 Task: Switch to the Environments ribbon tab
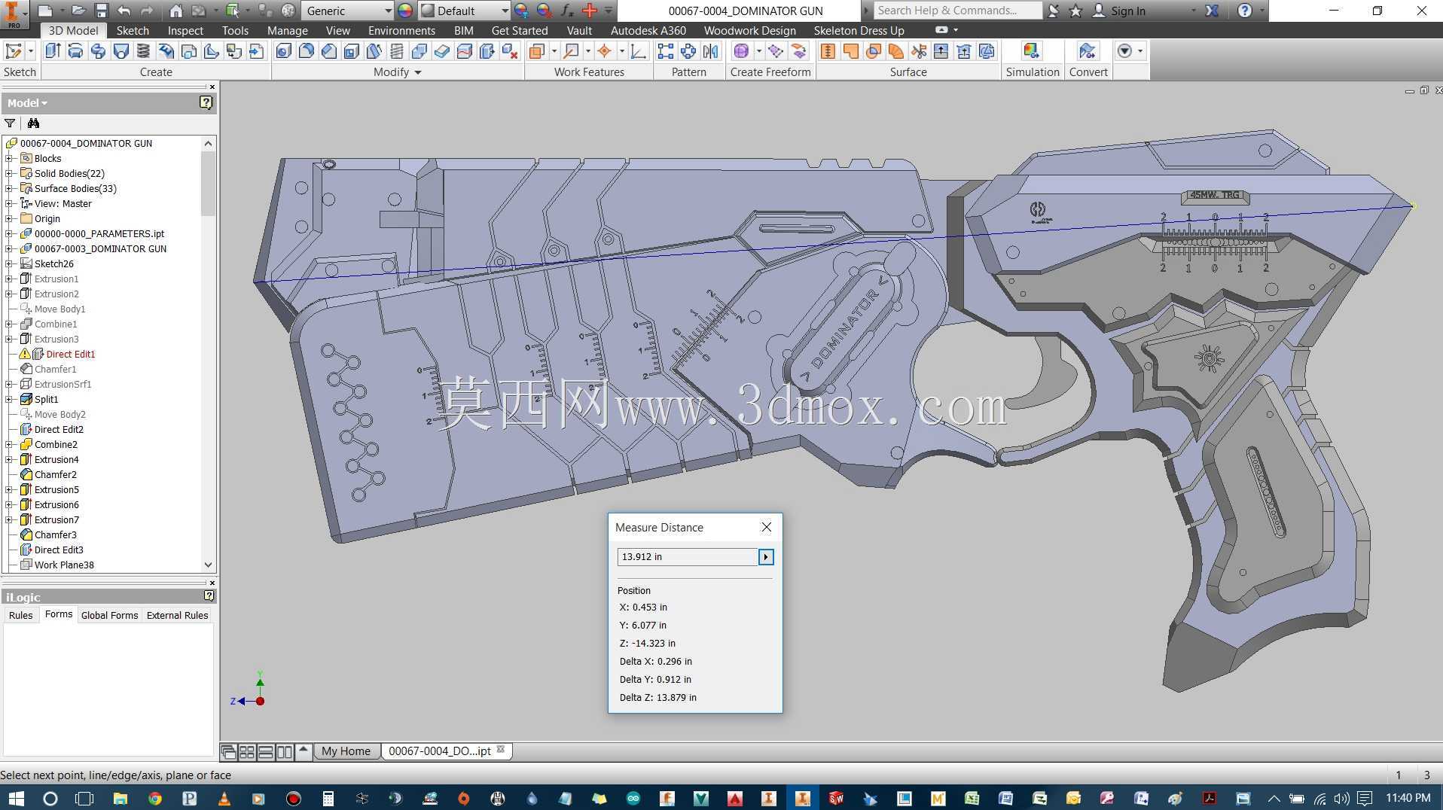point(401,30)
